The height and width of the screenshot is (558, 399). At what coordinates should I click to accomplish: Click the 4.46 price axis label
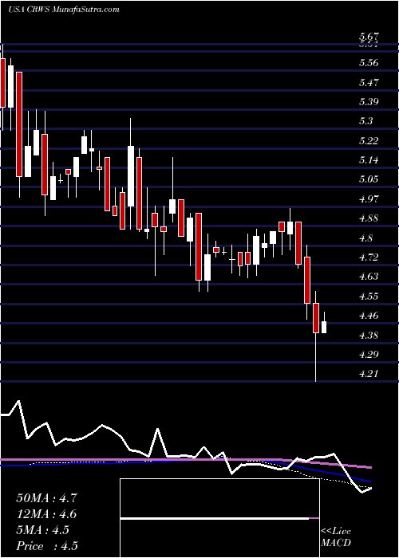[369, 315]
